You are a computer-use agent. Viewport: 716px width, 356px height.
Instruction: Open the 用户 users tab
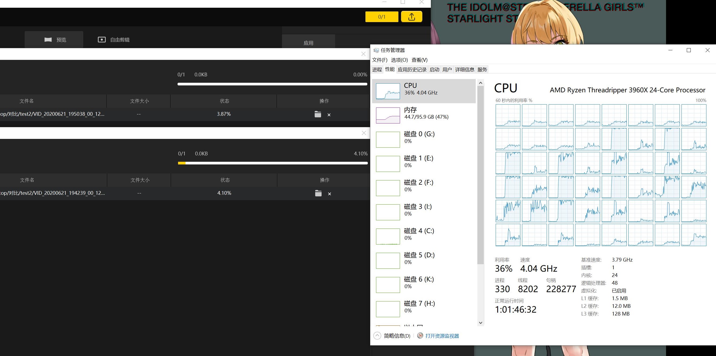click(447, 70)
